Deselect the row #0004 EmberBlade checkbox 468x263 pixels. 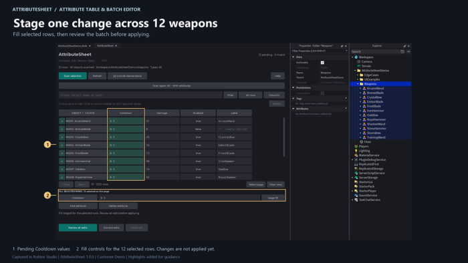(62, 146)
